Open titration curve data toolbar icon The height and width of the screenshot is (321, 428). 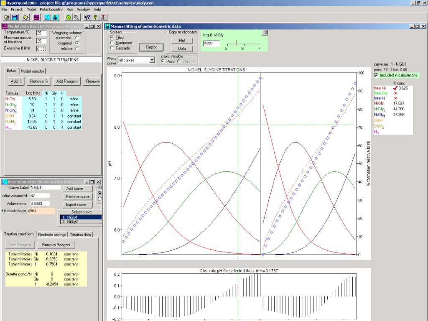(x=47, y=18)
